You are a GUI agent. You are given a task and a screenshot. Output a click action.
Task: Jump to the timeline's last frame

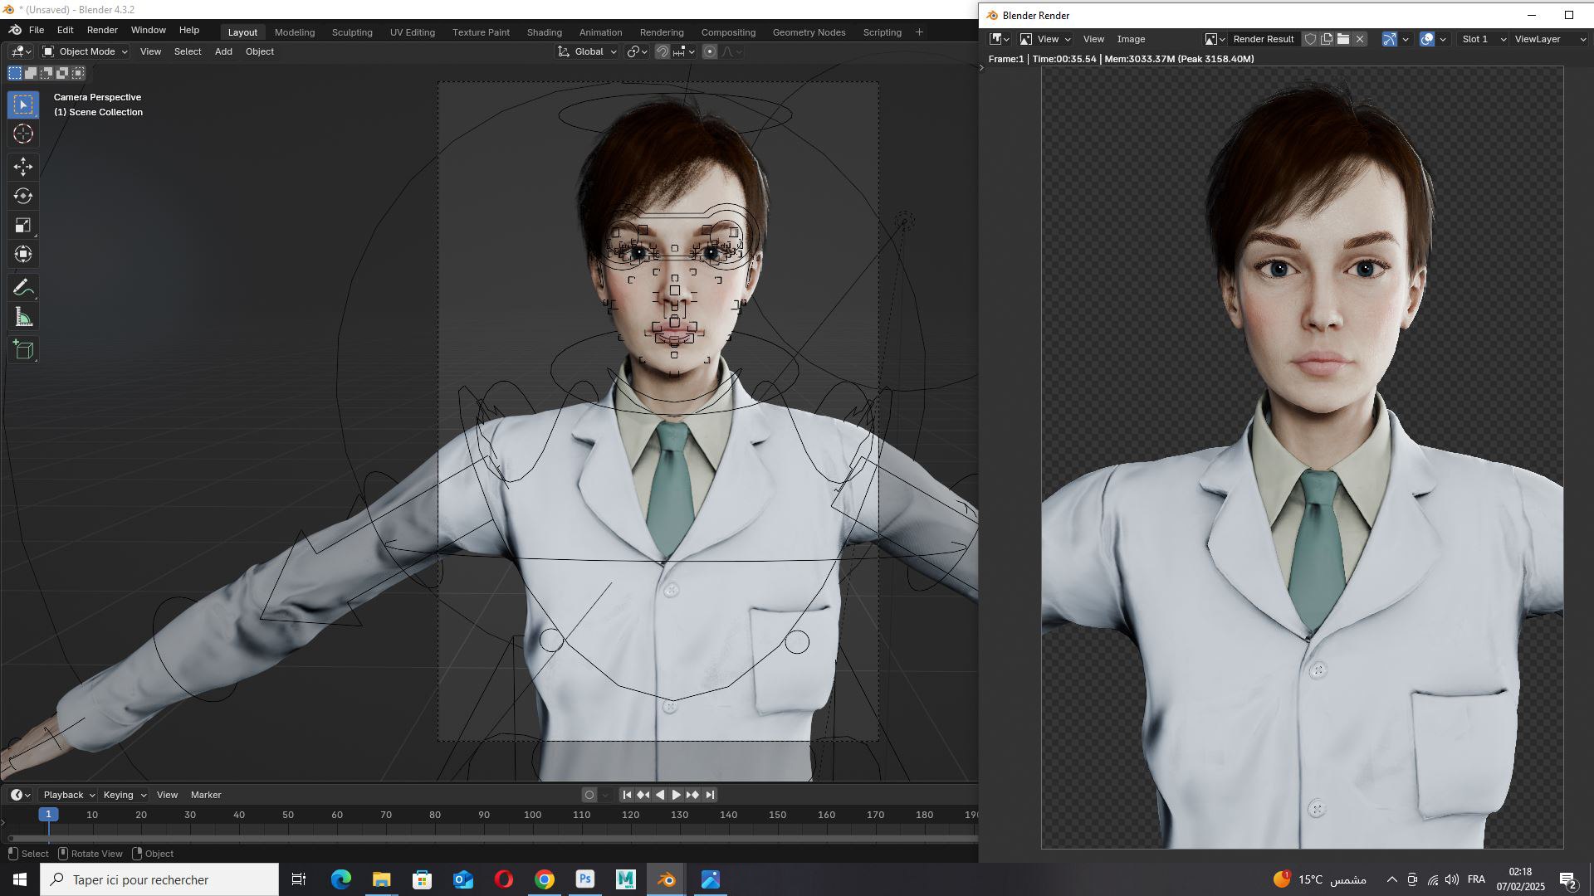pos(709,795)
